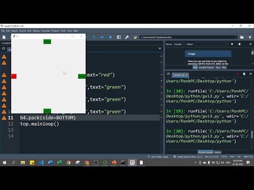Image resolution: width=254 pixels, height=190 pixels.
Task: Click the Continue execution double-arrow icon
Action: click(x=102, y=37)
